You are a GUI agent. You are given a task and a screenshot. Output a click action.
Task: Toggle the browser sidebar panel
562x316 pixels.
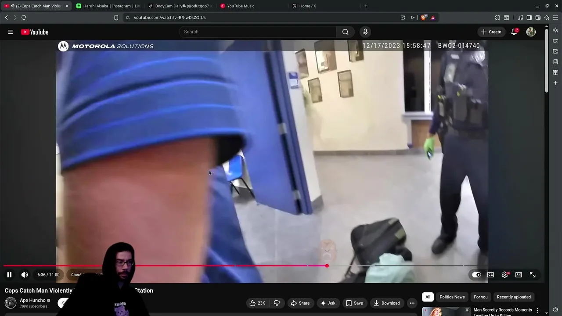tap(529, 18)
